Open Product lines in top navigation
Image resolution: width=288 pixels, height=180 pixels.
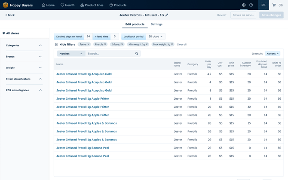(x=92, y=5)
